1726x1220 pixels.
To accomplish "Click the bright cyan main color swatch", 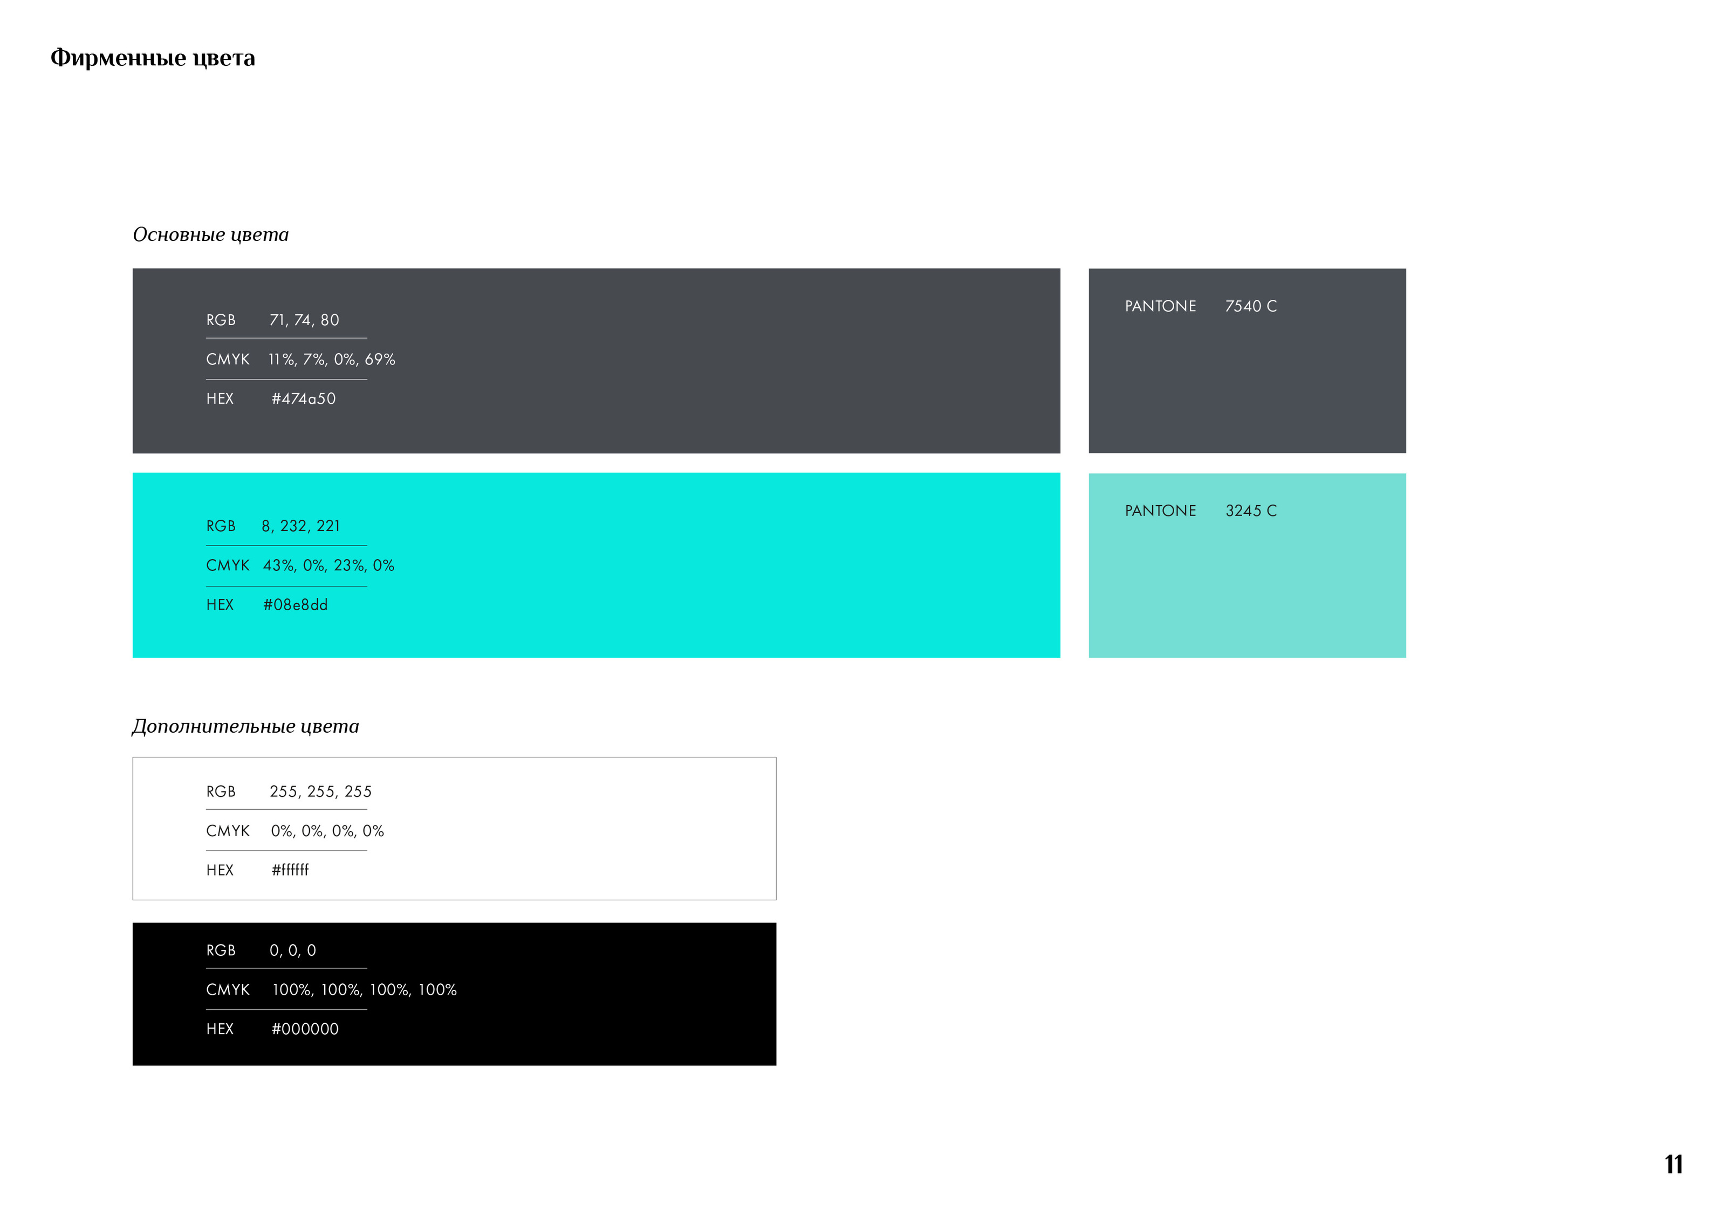I will (x=676, y=565).
